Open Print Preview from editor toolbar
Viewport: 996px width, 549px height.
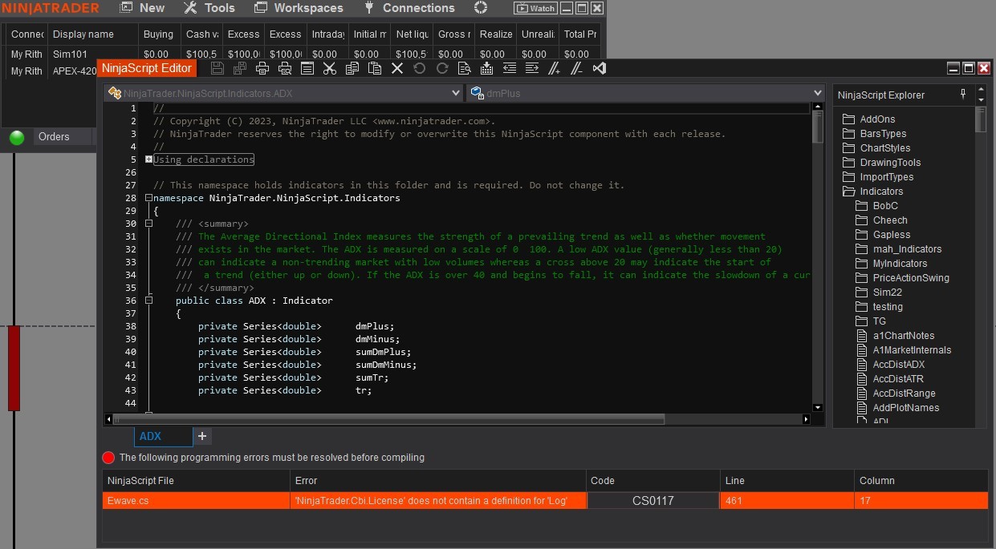point(284,69)
